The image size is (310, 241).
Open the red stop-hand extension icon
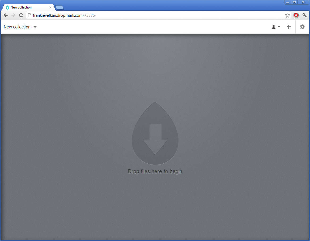pyautogui.click(x=296, y=15)
